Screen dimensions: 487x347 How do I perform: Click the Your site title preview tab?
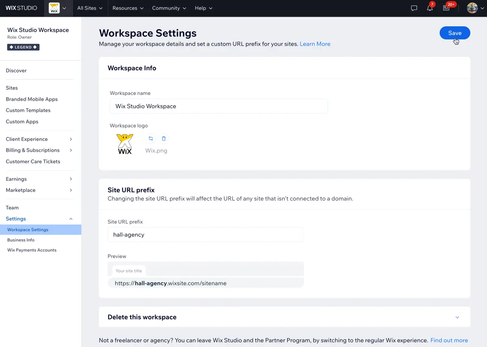(129, 271)
